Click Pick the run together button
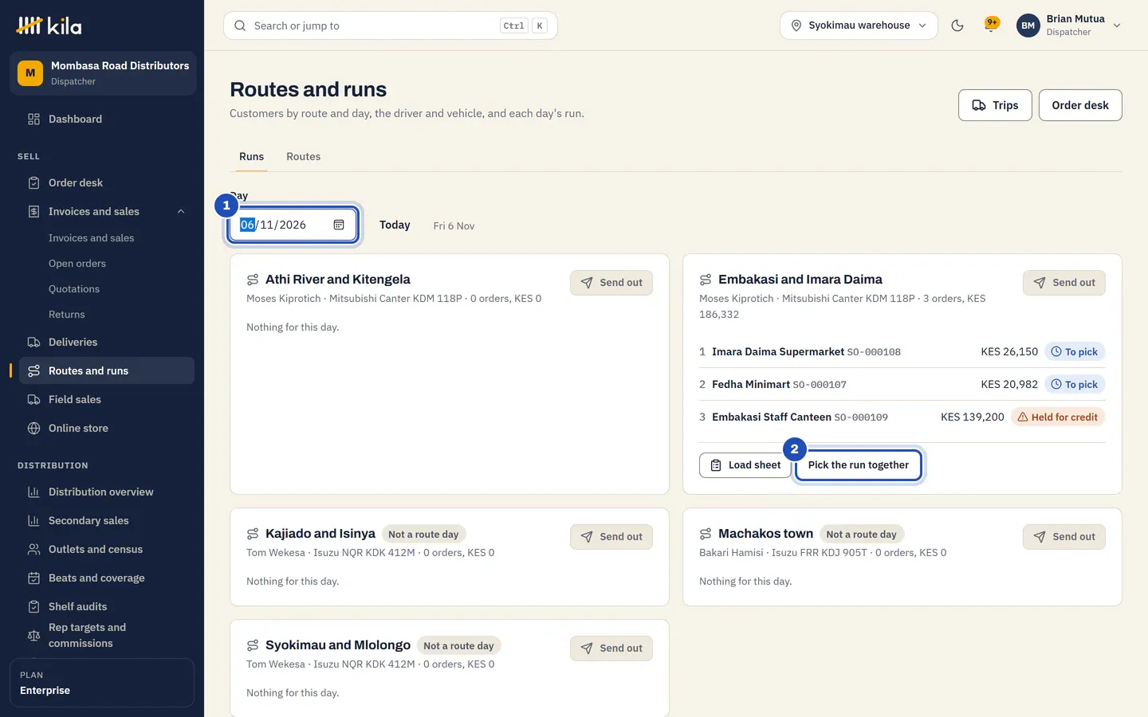Image resolution: width=1148 pixels, height=717 pixels. click(x=859, y=465)
